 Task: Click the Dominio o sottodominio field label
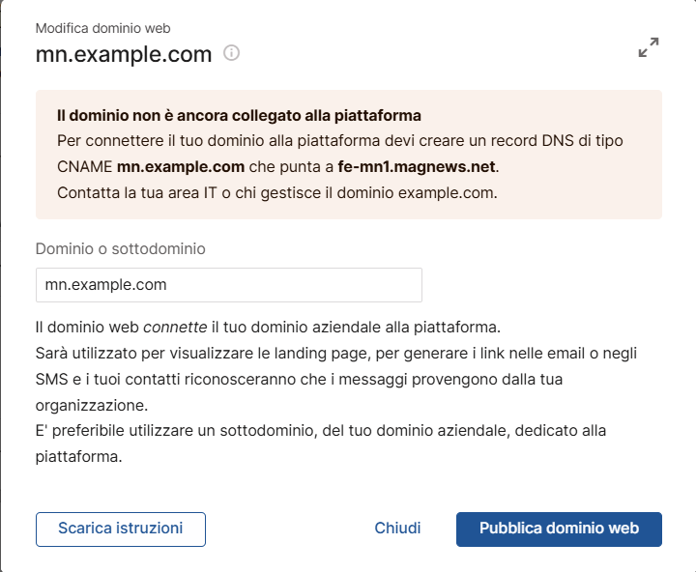(120, 249)
